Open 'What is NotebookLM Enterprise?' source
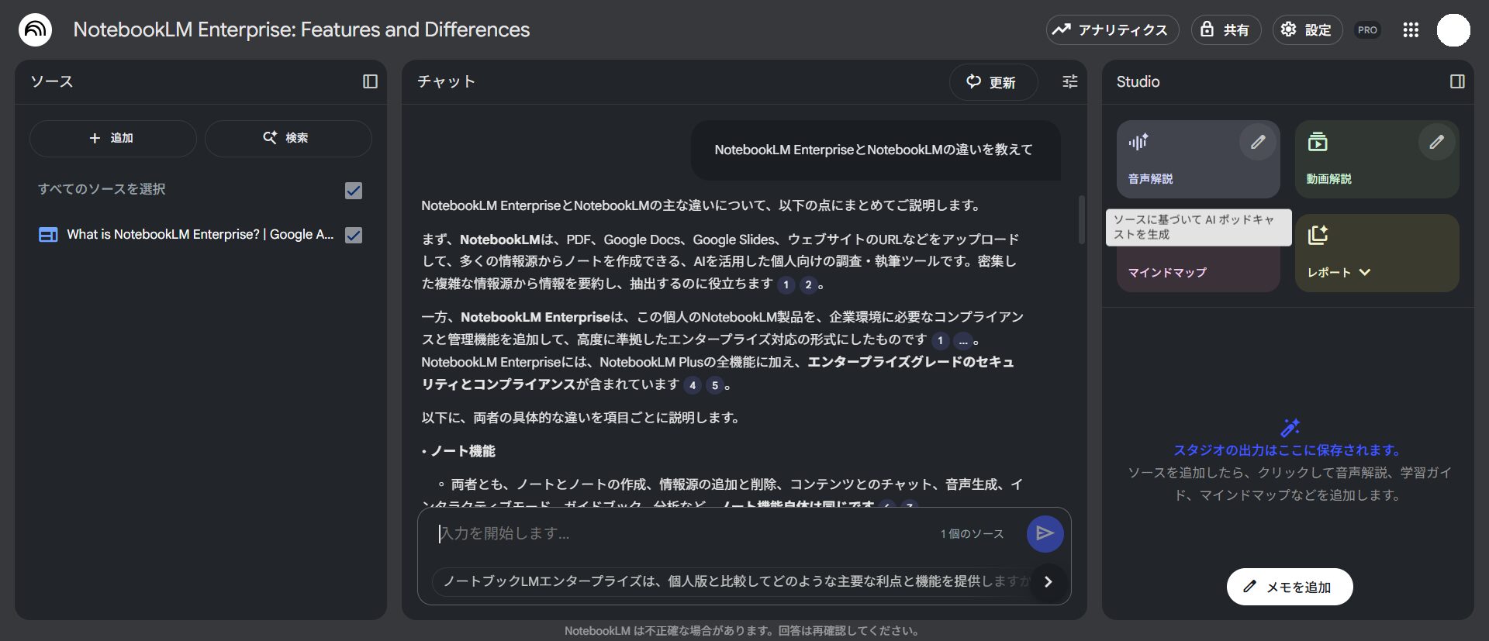1489x641 pixels. 200,235
